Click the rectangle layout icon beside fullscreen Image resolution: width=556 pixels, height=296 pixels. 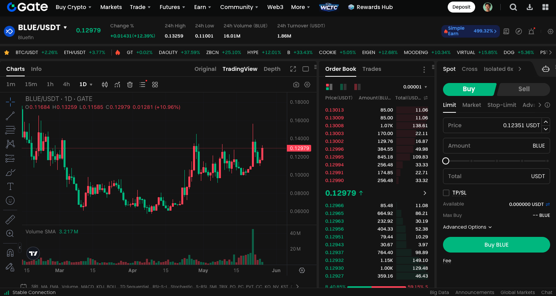click(306, 69)
